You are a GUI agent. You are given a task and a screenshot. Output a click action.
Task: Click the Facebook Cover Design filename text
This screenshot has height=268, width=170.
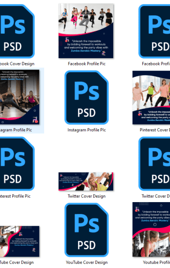17,64
